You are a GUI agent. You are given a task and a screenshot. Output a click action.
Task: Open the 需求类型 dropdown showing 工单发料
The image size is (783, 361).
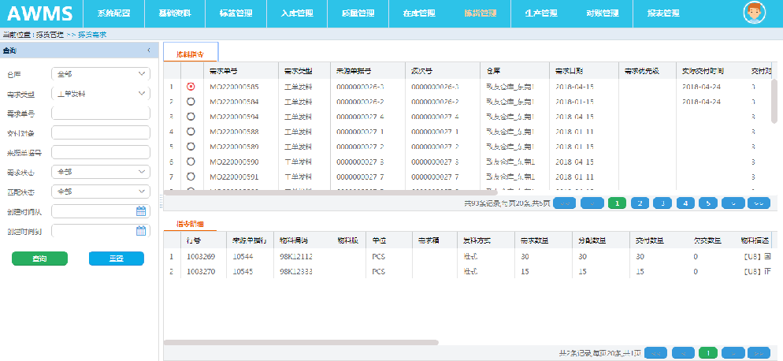coord(101,94)
